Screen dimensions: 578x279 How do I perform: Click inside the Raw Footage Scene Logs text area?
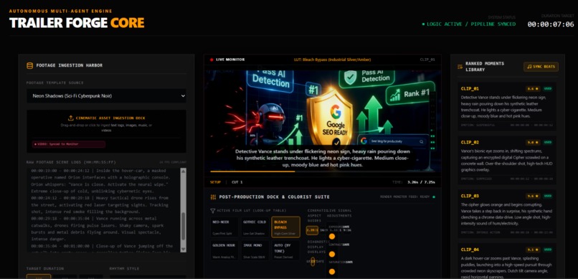103,210
